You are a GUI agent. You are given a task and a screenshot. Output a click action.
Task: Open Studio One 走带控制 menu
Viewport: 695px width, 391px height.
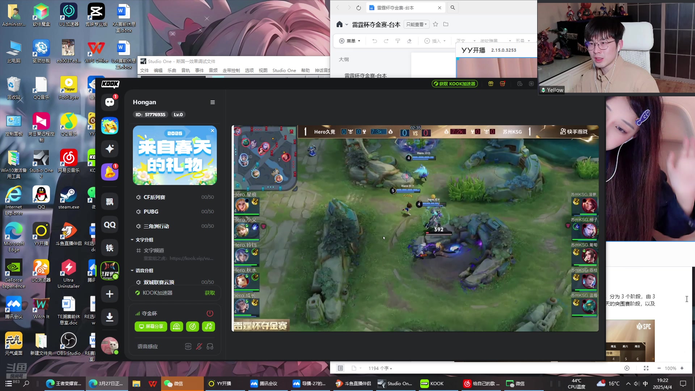point(231,71)
